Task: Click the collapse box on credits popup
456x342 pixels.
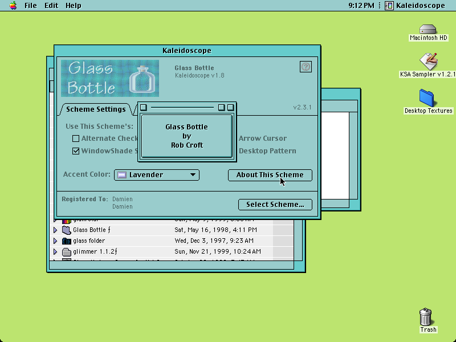Action: [231, 108]
